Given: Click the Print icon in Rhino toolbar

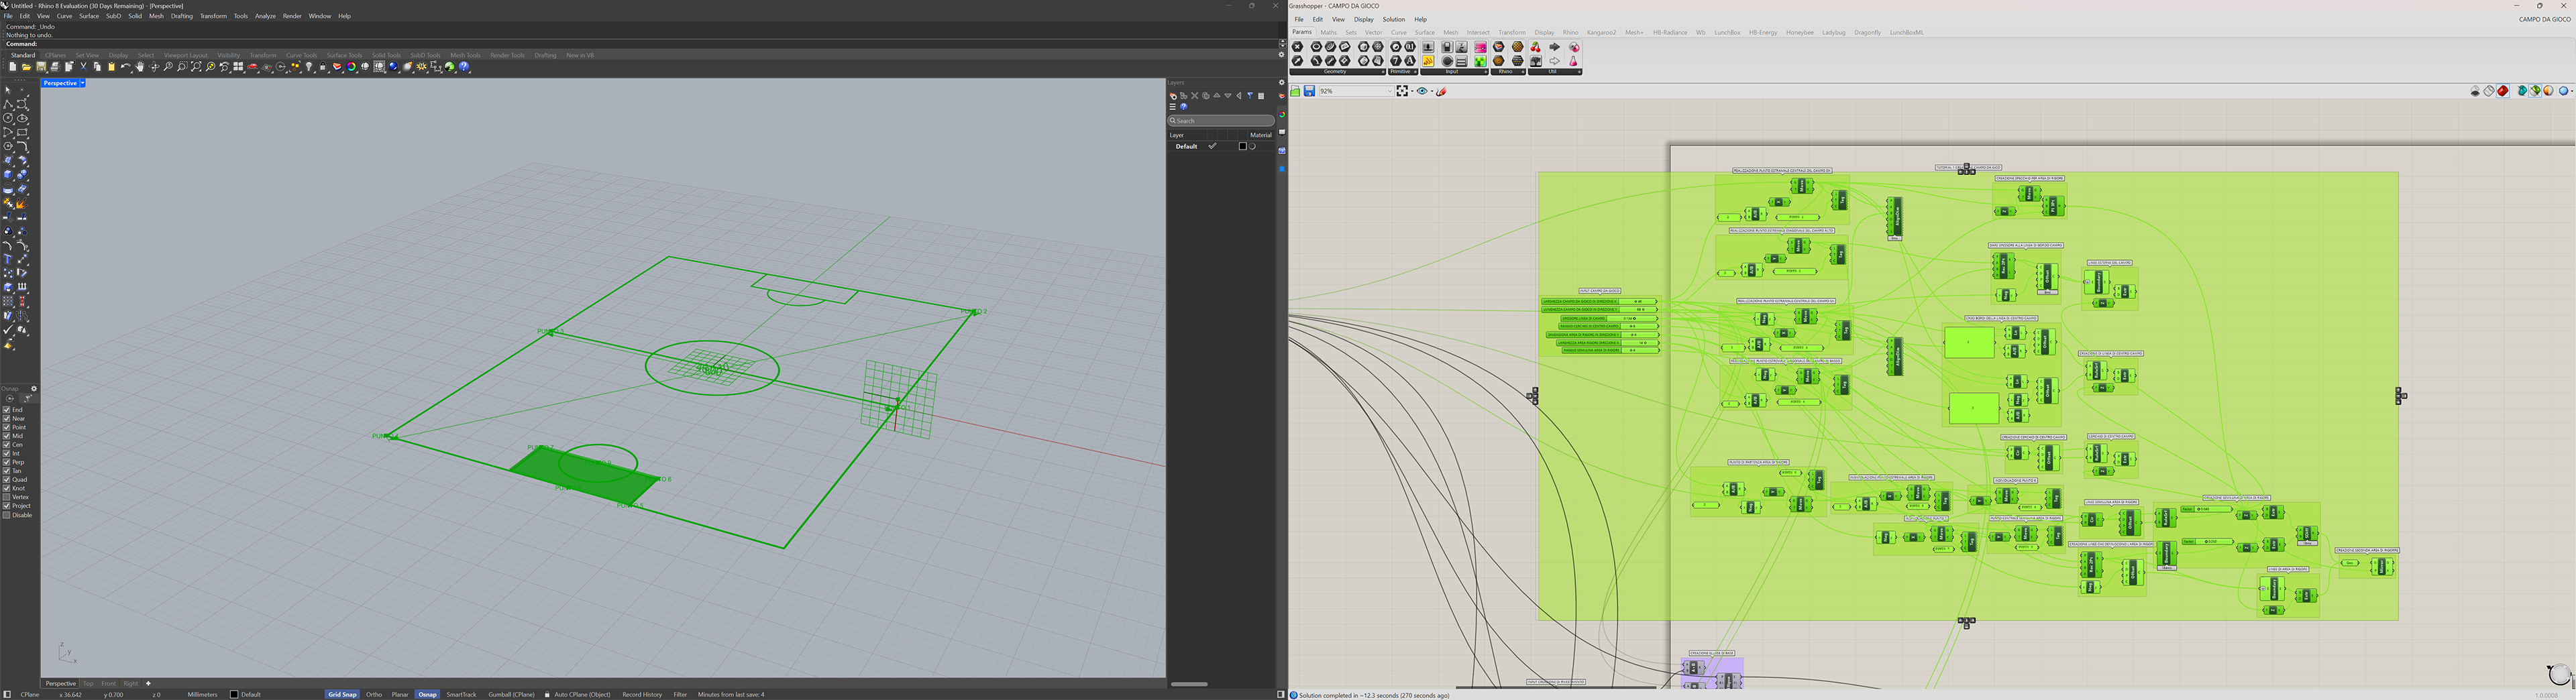Looking at the screenshot, I should click(x=55, y=67).
